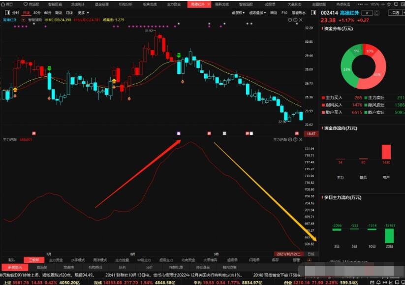
Task: Select the 60分 period
Action: click(48, 13)
